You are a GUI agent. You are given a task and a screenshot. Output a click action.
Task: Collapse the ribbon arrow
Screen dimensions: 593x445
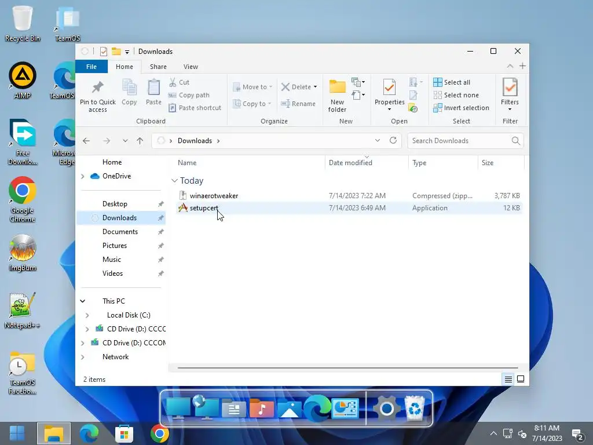510,66
